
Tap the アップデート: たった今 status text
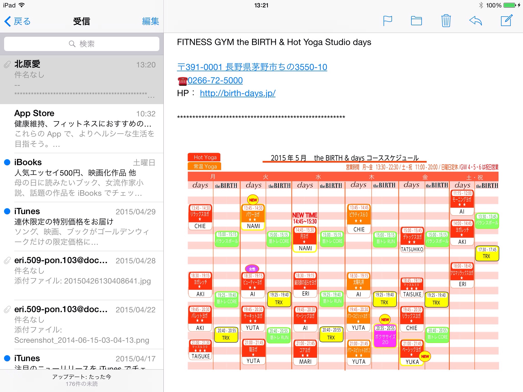[x=82, y=377]
